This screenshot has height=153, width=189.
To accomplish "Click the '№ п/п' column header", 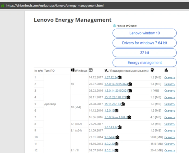I will [39, 71].
